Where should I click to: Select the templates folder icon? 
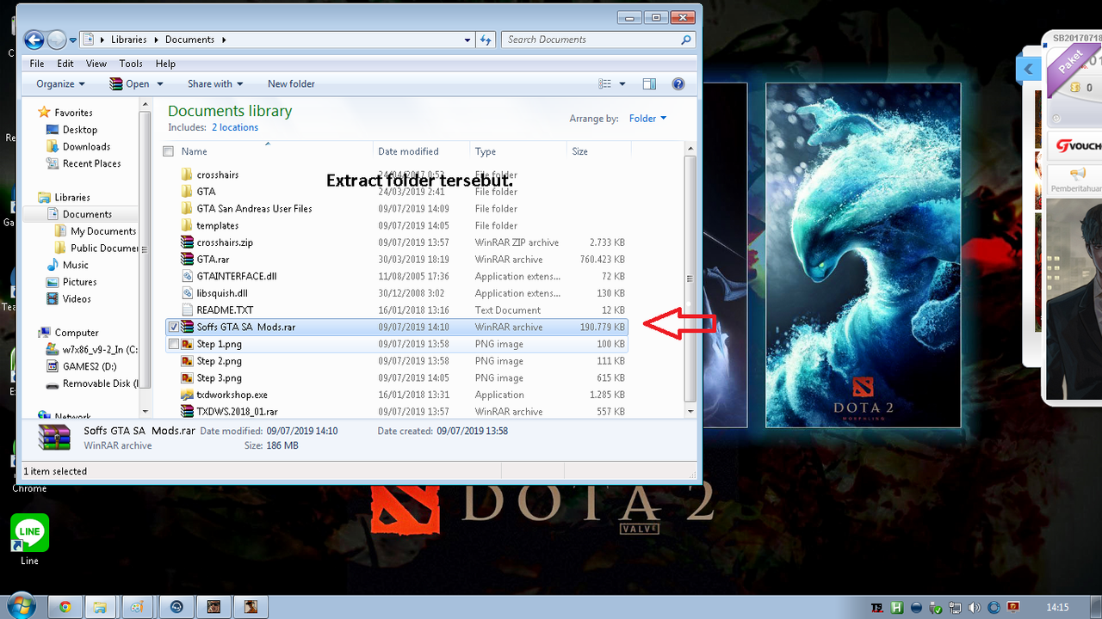coord(187,225)
